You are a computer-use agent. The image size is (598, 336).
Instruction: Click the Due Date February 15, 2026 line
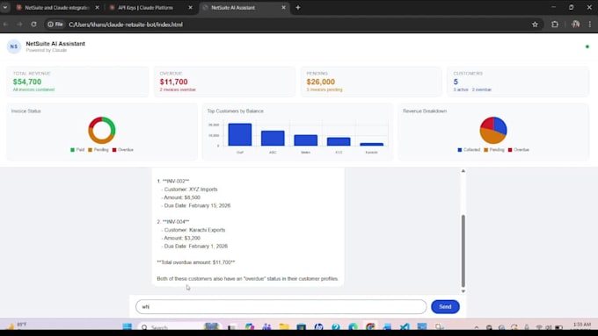[x=196, y=205]
